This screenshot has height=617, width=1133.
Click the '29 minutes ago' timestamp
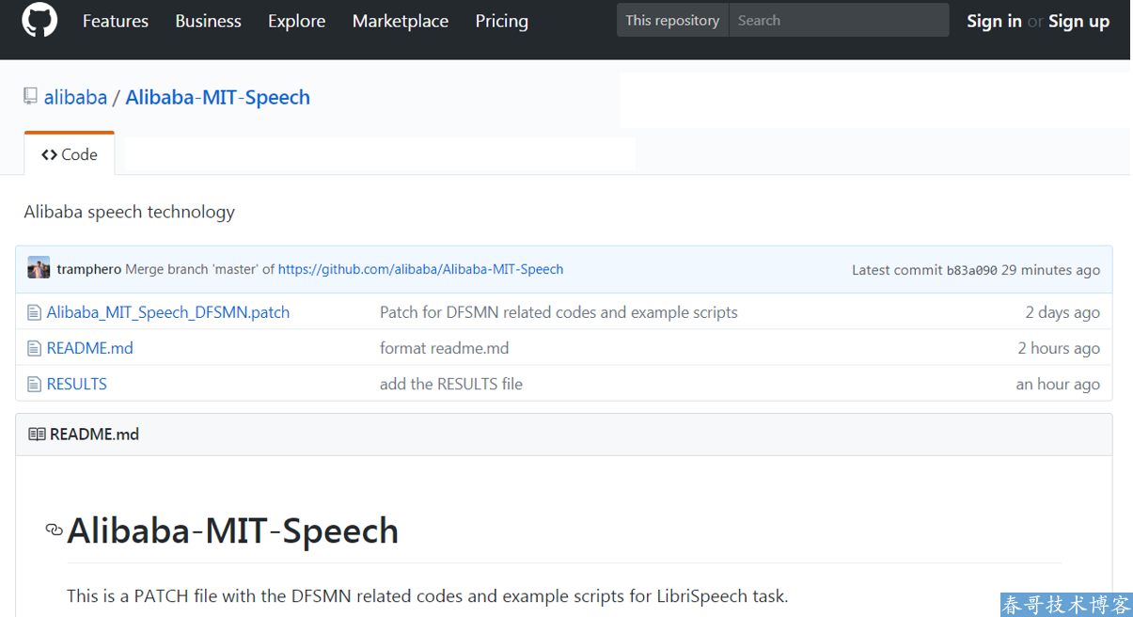(1050, 270)
